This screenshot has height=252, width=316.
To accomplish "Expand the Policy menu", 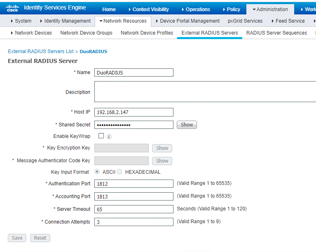I will [231, 9].
